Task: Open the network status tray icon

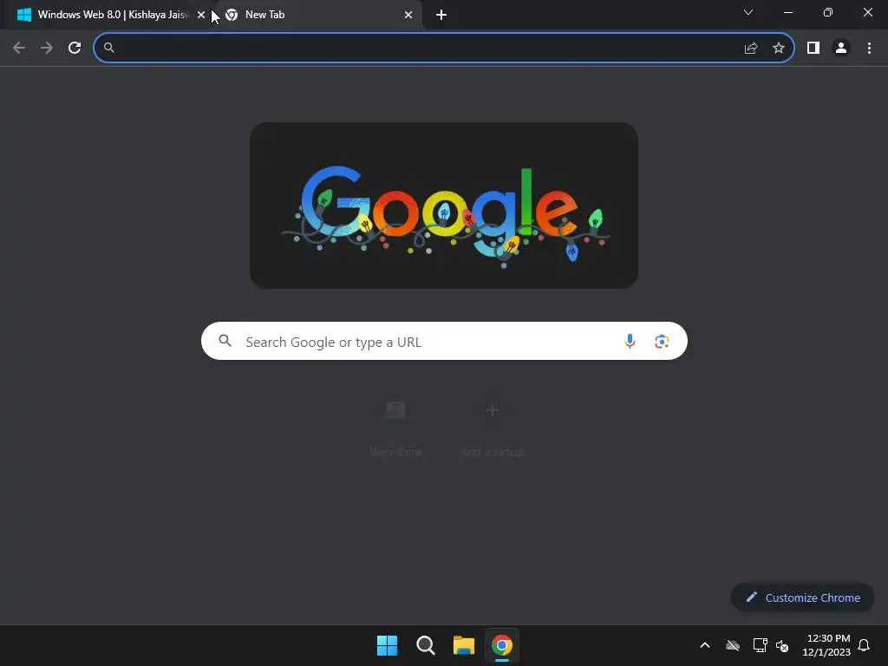Action: point(760,645)
